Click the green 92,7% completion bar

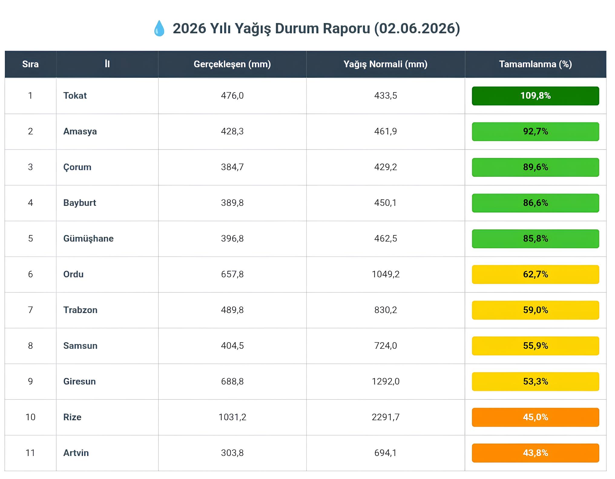[535, 132]
